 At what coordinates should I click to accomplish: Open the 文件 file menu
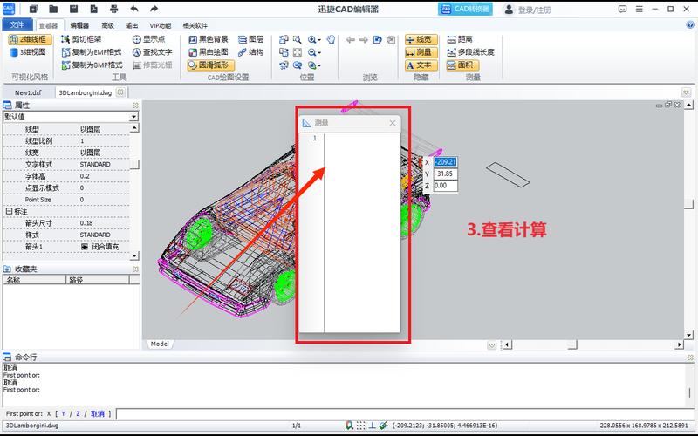17,24
